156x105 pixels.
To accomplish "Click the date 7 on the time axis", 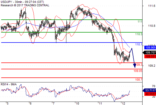I will [x=54, y=103].
